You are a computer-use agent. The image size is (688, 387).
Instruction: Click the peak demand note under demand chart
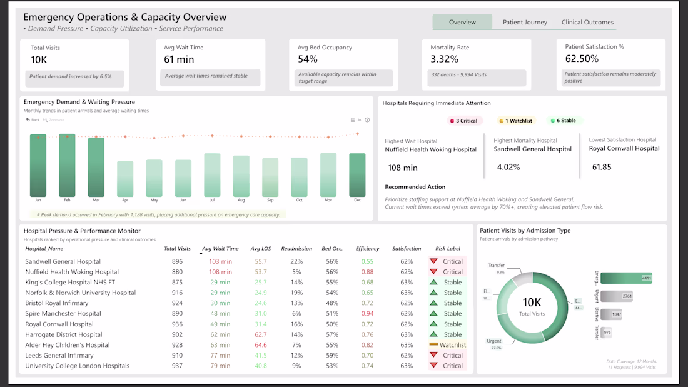158,214
